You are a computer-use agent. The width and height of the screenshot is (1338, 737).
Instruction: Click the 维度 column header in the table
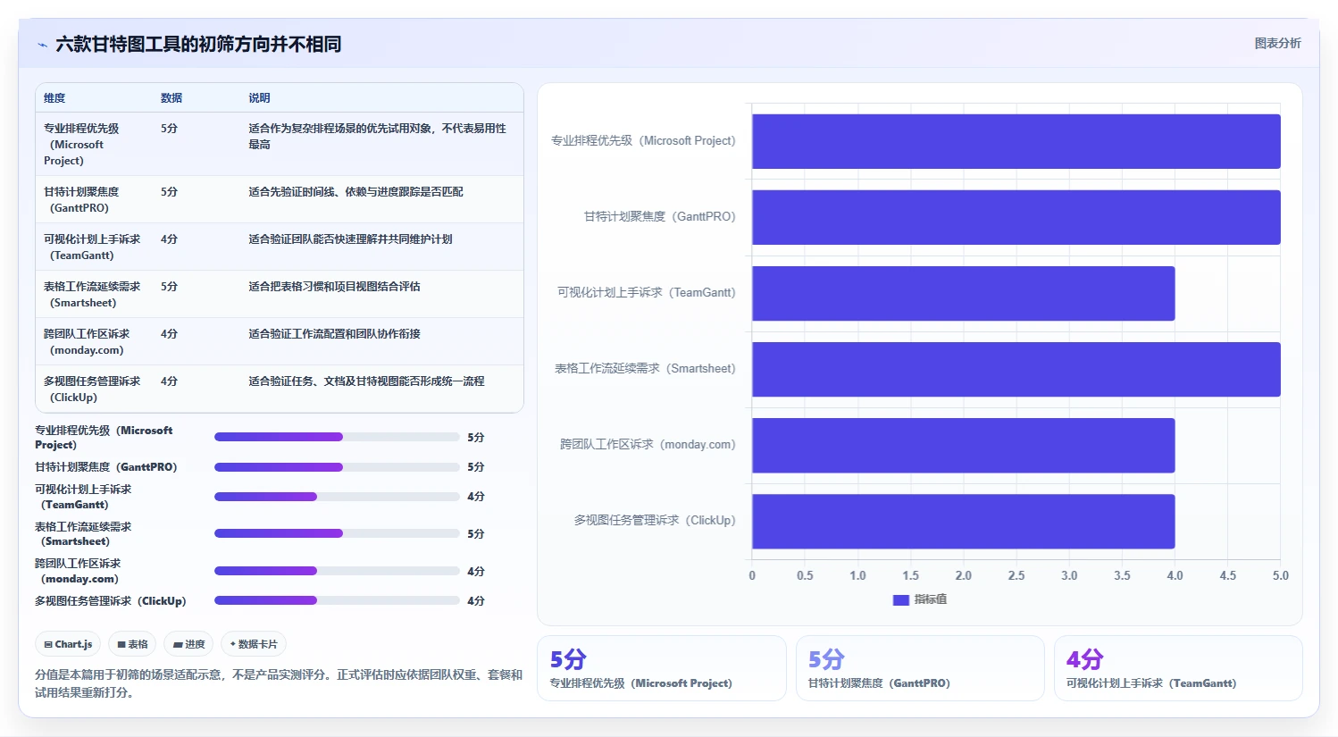(x=54, y=98)
